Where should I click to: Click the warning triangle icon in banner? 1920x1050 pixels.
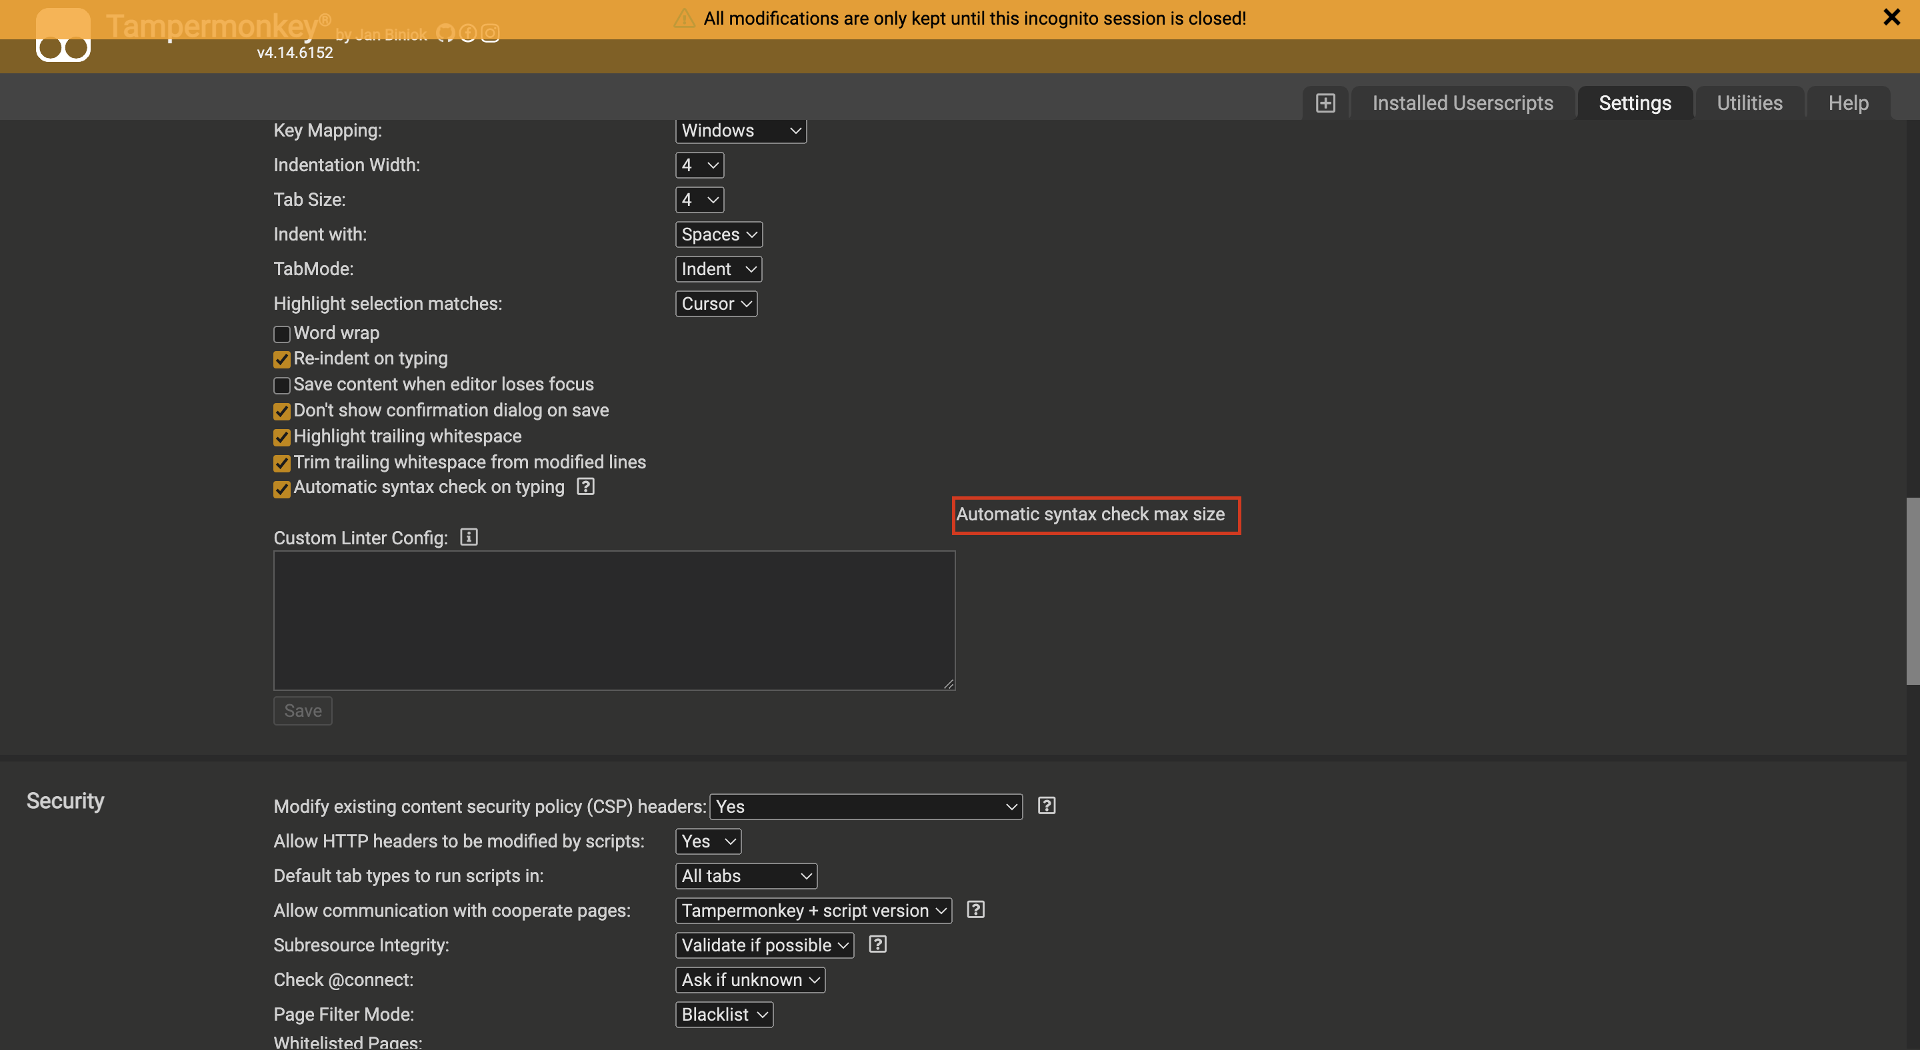(683, 18)
